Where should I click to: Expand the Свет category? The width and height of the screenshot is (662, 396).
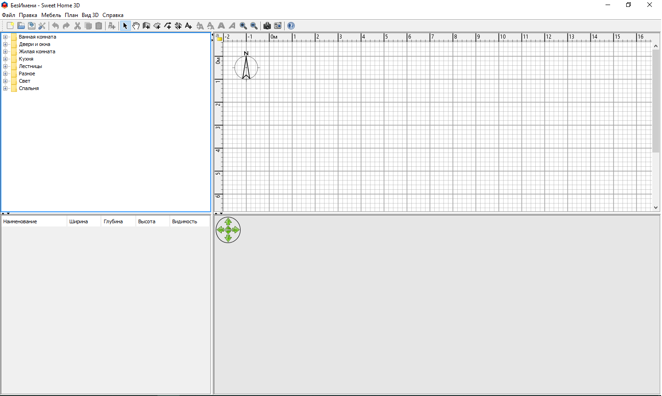pos(5,81)
